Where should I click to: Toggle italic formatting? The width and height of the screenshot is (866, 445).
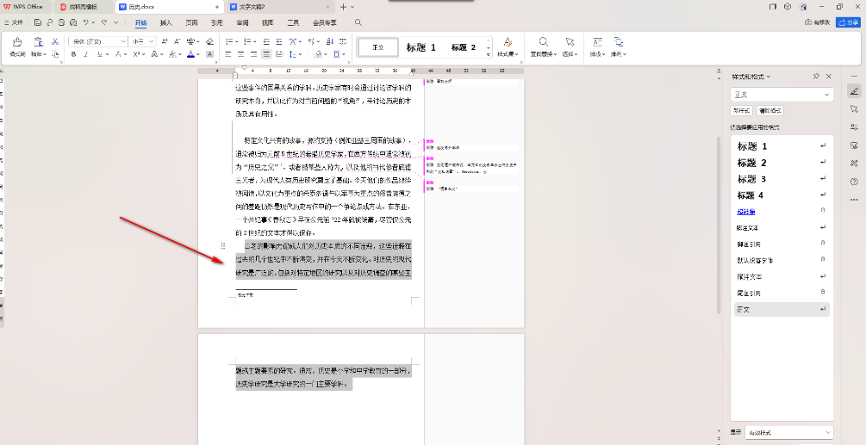click(86, 54)
